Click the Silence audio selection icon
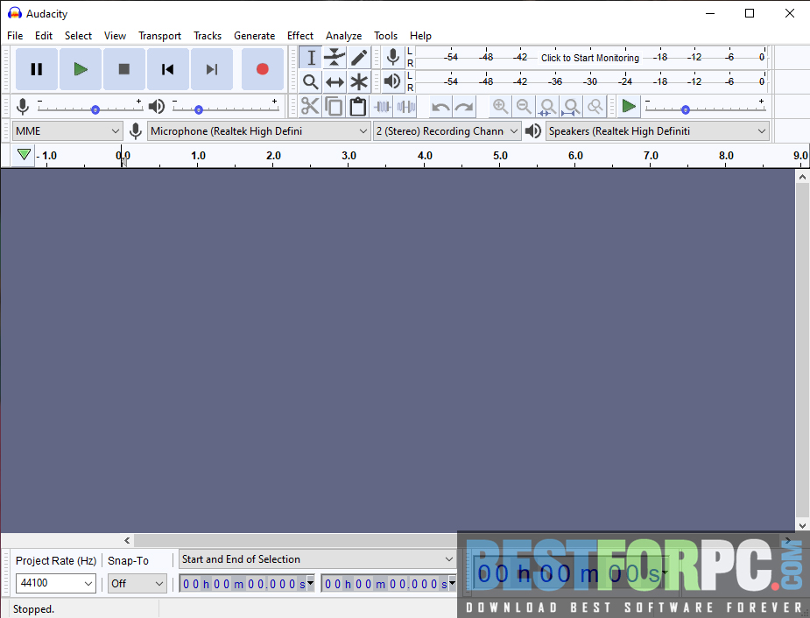The width and height of the screenshot is (810, 618). [x=406, y=107]
